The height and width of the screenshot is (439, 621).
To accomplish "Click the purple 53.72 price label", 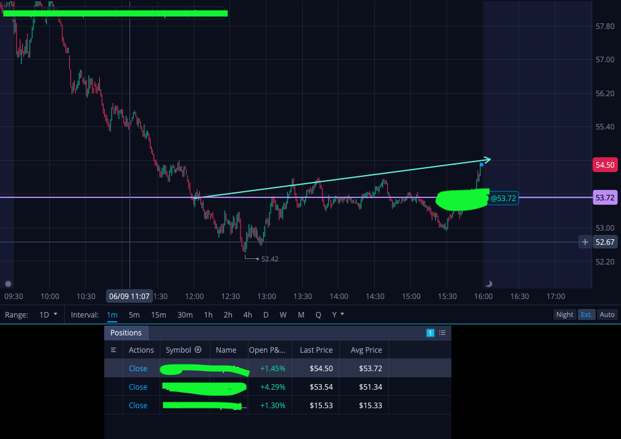I will coord(605,197).
